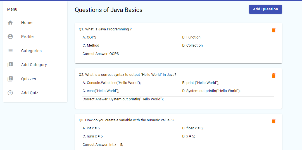Select option 'B. Function' in Q1
Screen dimensions: 302x150
click(x=191, y=37)
